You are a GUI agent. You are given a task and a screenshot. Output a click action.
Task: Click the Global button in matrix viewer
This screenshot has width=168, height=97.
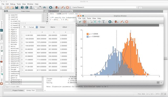point(42,27)
